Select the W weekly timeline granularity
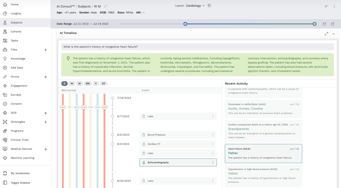The height and width of the screenshot is (188, 341). (x=72, y=83)
